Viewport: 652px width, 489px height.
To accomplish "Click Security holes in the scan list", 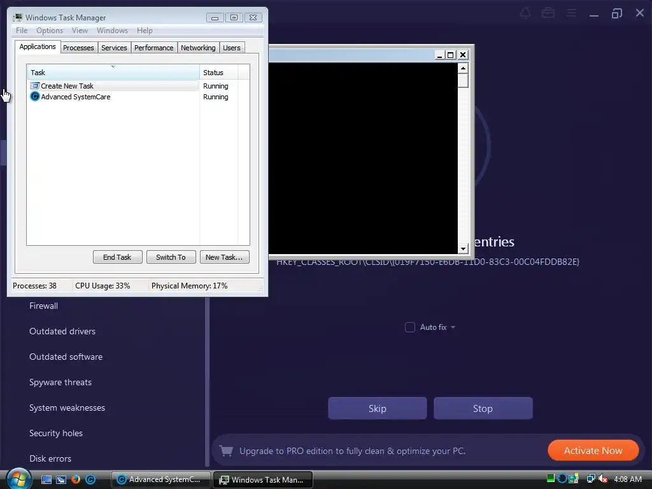I will pyautogui.click(x=56, y=433).
